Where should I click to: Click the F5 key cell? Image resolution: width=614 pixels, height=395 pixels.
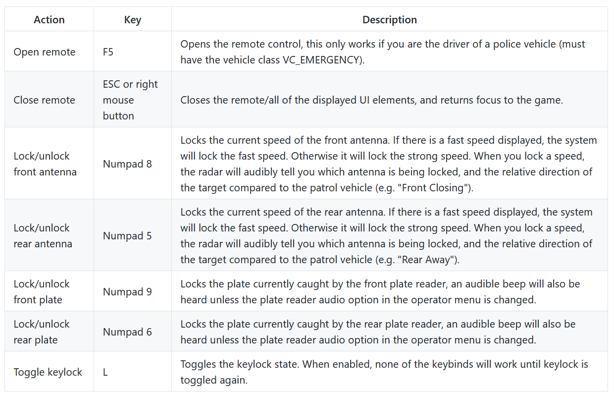133,52
